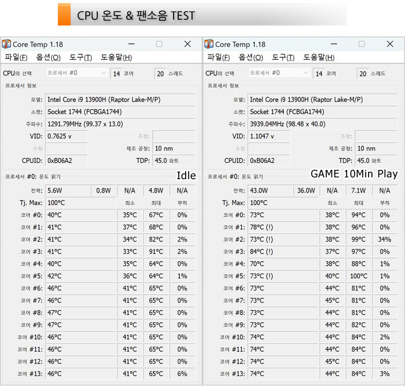Click power reading 5.6W
This screenshot has width=405, height=389.
pos(68,191)
